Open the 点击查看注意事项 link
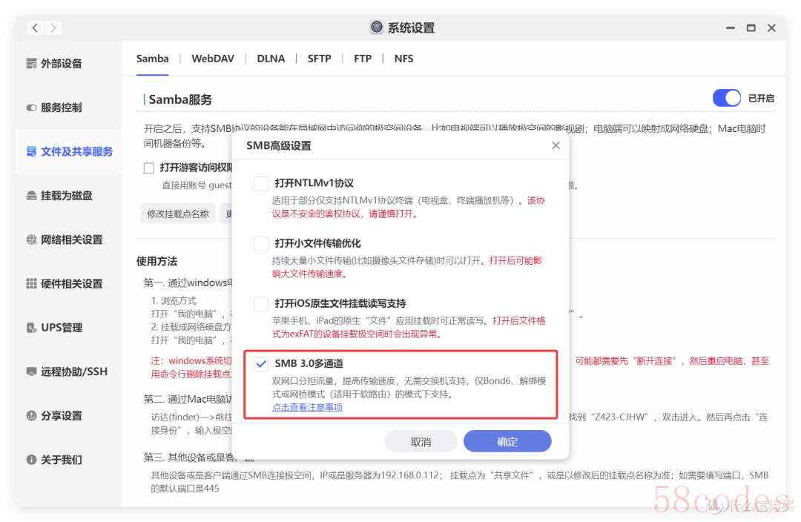Viewport: 801px width, 522px height. coord(307,407)
